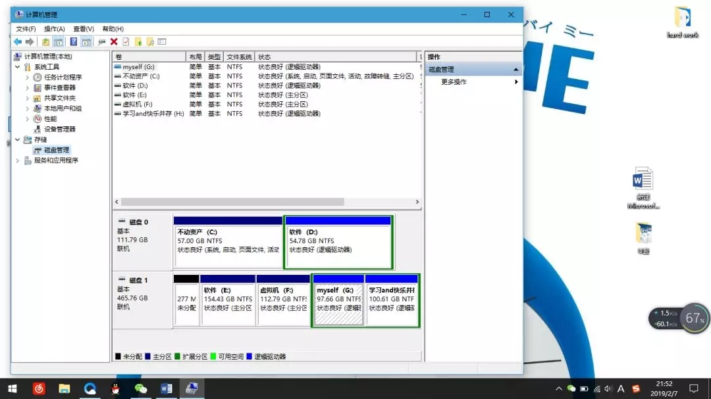Click the blue Help question mark icon

pos(74,41)
